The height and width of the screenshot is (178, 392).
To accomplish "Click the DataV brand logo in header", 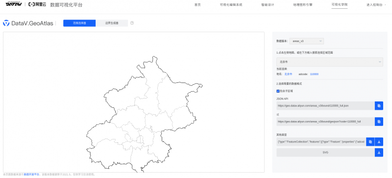I will click(14, 4).
